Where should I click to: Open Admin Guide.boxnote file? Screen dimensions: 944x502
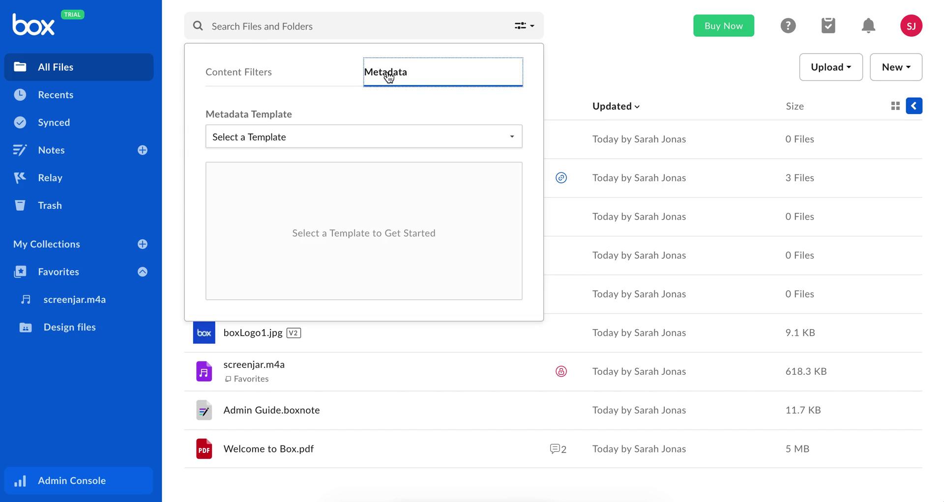(271, 410)
